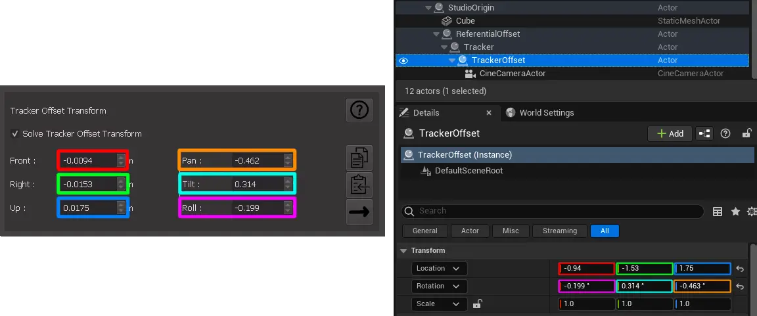Viewport: 757px width, 316px height.
Task: Click the copy transform values icon
Action: pyautogui.click(x=359, y=158)
